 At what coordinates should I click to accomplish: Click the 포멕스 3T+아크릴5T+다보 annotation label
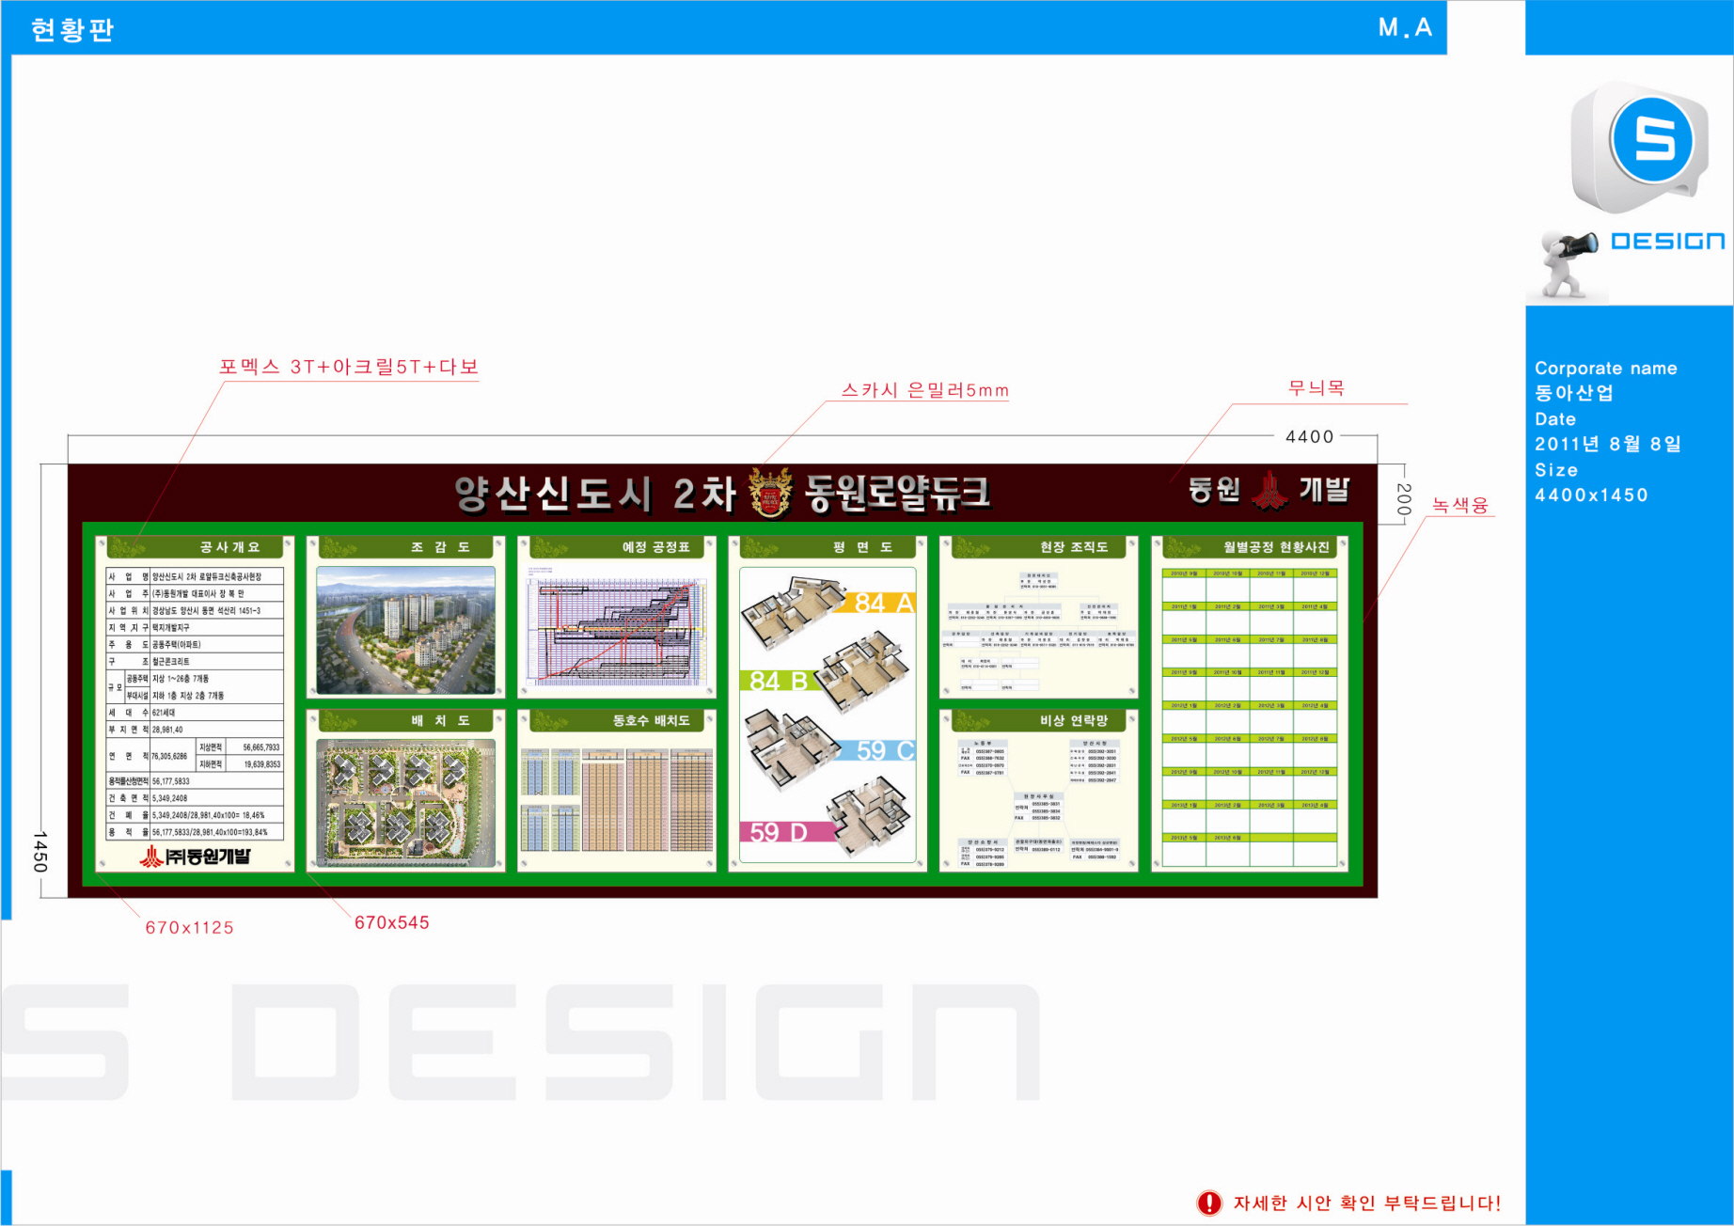coord(349,367)
